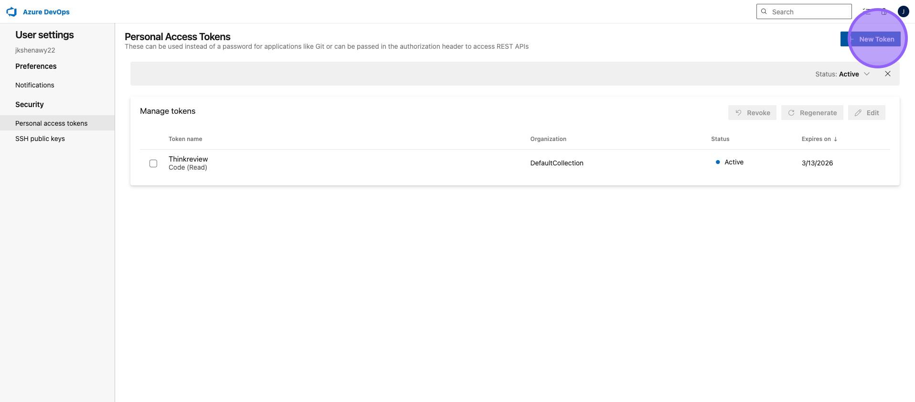The height and width of the screenshot is (402, 915).
Task: Click the Manage tokens heading
Action: tap(168, 111)
